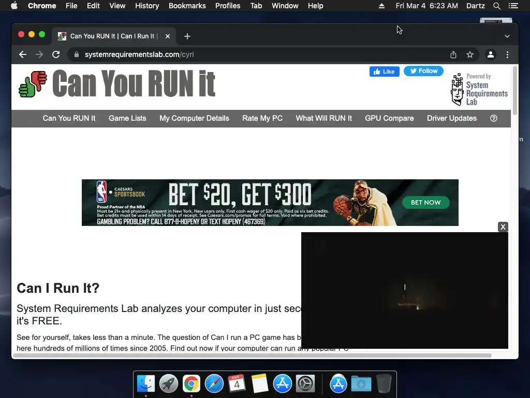Click the thumbs up/down site logo
530x398 pixels.
[33, 84]
